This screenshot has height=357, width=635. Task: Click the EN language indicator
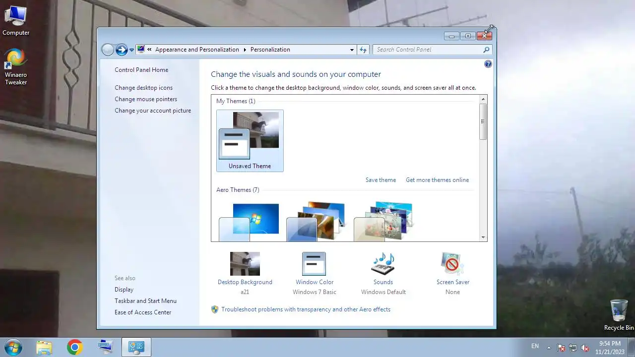tap(535, 346)
